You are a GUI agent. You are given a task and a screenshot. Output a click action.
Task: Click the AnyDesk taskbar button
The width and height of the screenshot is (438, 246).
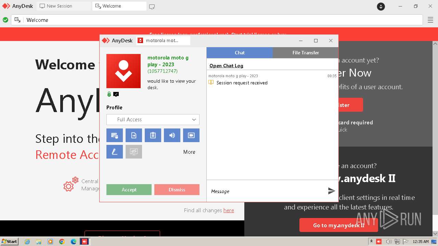(x=84, y=242)
